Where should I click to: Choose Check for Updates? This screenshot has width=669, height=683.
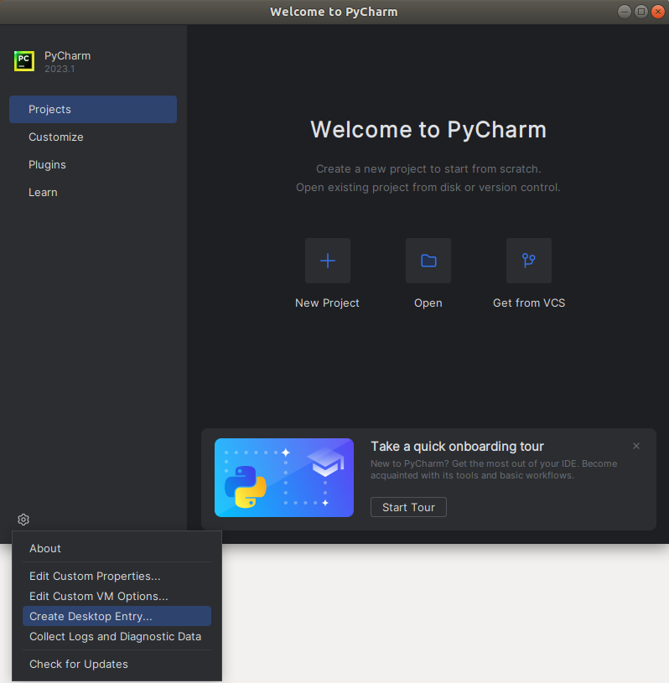coord(79,665)
